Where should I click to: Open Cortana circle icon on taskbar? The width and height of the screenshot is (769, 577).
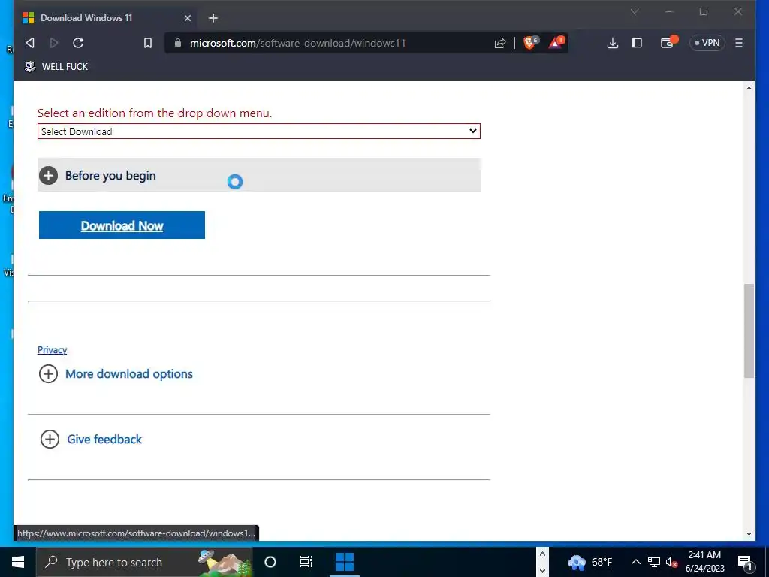[x=270, y=562]
